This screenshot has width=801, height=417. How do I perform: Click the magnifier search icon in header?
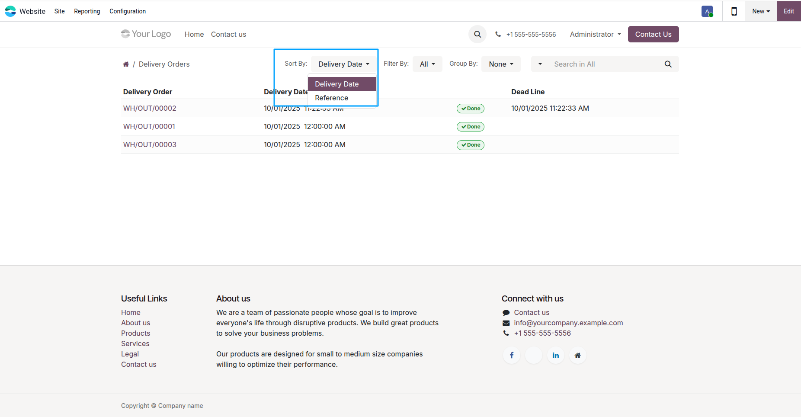[477, 34]
